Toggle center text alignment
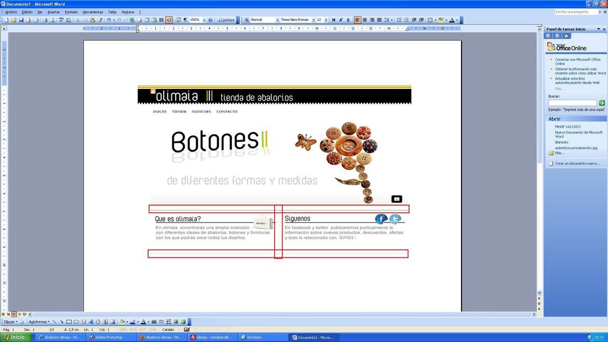The height and width of the screenshot is (342, 608). click(x=365, y=20)
